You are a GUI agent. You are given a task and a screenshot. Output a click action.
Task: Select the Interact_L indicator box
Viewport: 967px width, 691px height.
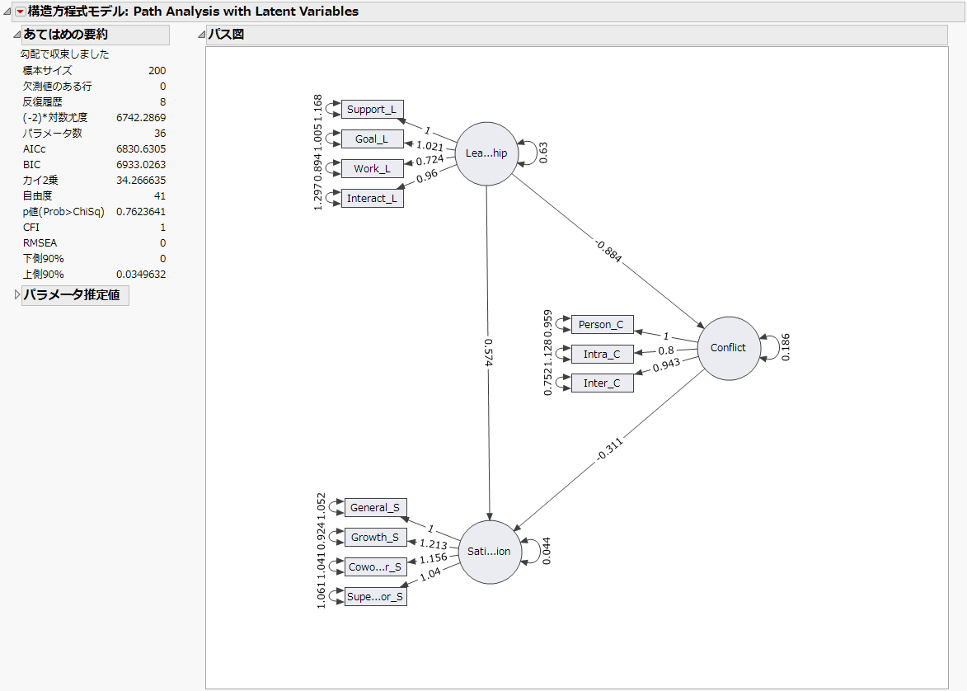coord(372,198)
